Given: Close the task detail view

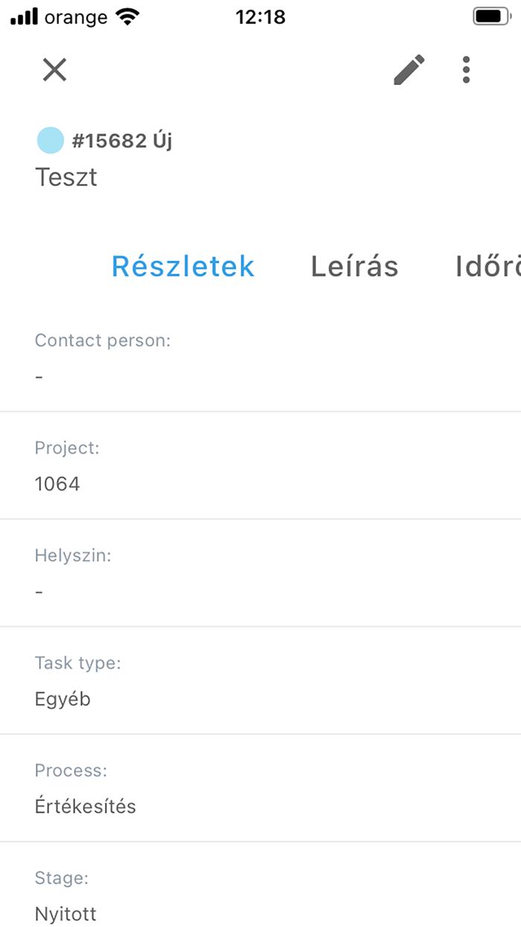Looking at the screenshot, I should [54, 70].
